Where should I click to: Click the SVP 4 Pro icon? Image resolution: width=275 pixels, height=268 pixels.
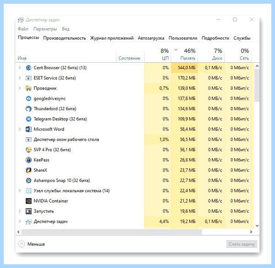click(x=28, y=150)
